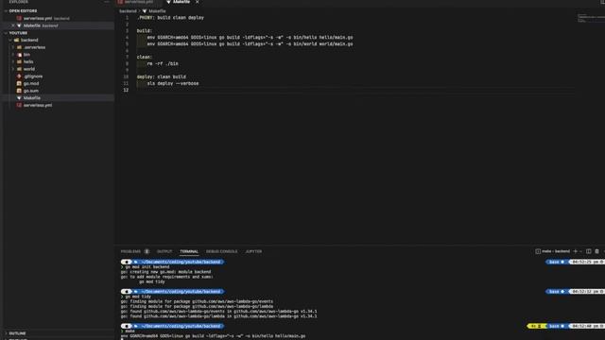
Task: Click the editor minimap
Action: [x=590, y=18]
